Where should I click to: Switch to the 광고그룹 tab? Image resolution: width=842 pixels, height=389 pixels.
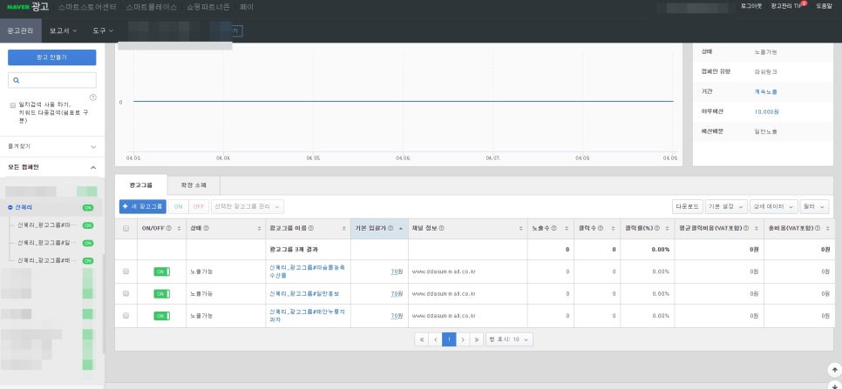pos(140,185)
